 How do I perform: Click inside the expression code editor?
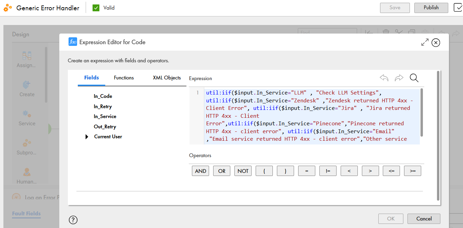click(x=312, y=116)
